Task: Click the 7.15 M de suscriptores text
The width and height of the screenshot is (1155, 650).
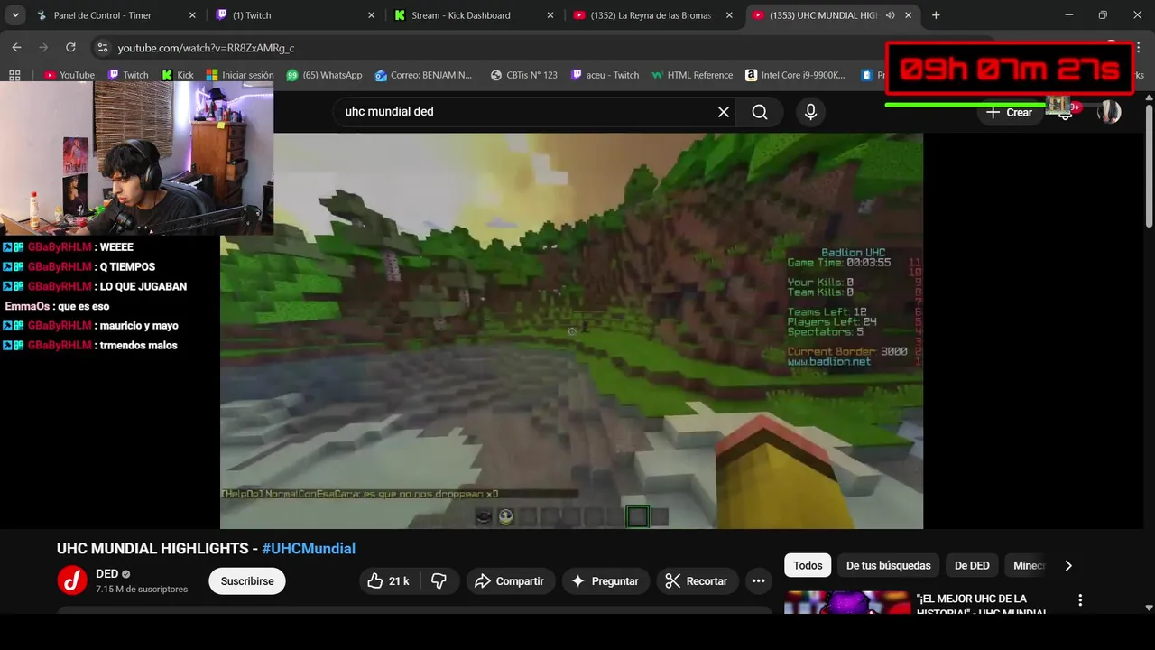Action: [142, 589]
